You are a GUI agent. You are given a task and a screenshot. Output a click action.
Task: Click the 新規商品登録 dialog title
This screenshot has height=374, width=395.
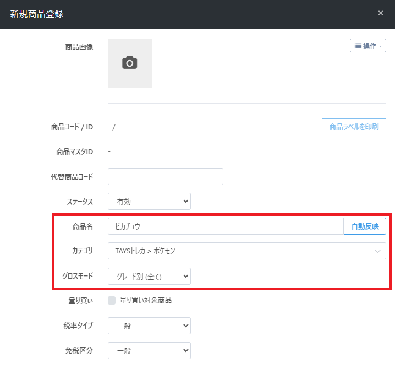pyautogui.click(x=37, y=14)
